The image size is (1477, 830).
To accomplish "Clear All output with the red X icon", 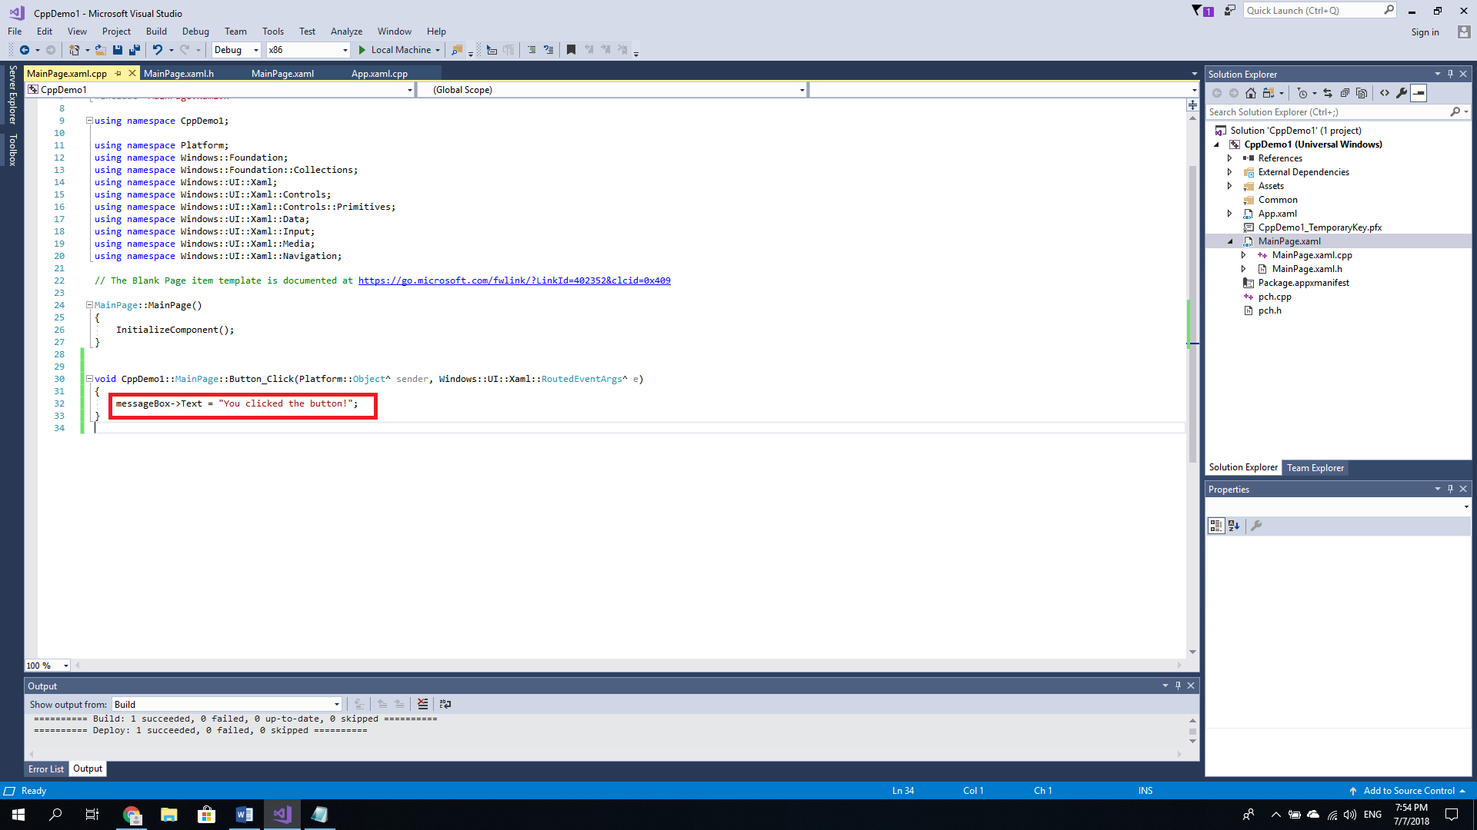I will [422, 704].
